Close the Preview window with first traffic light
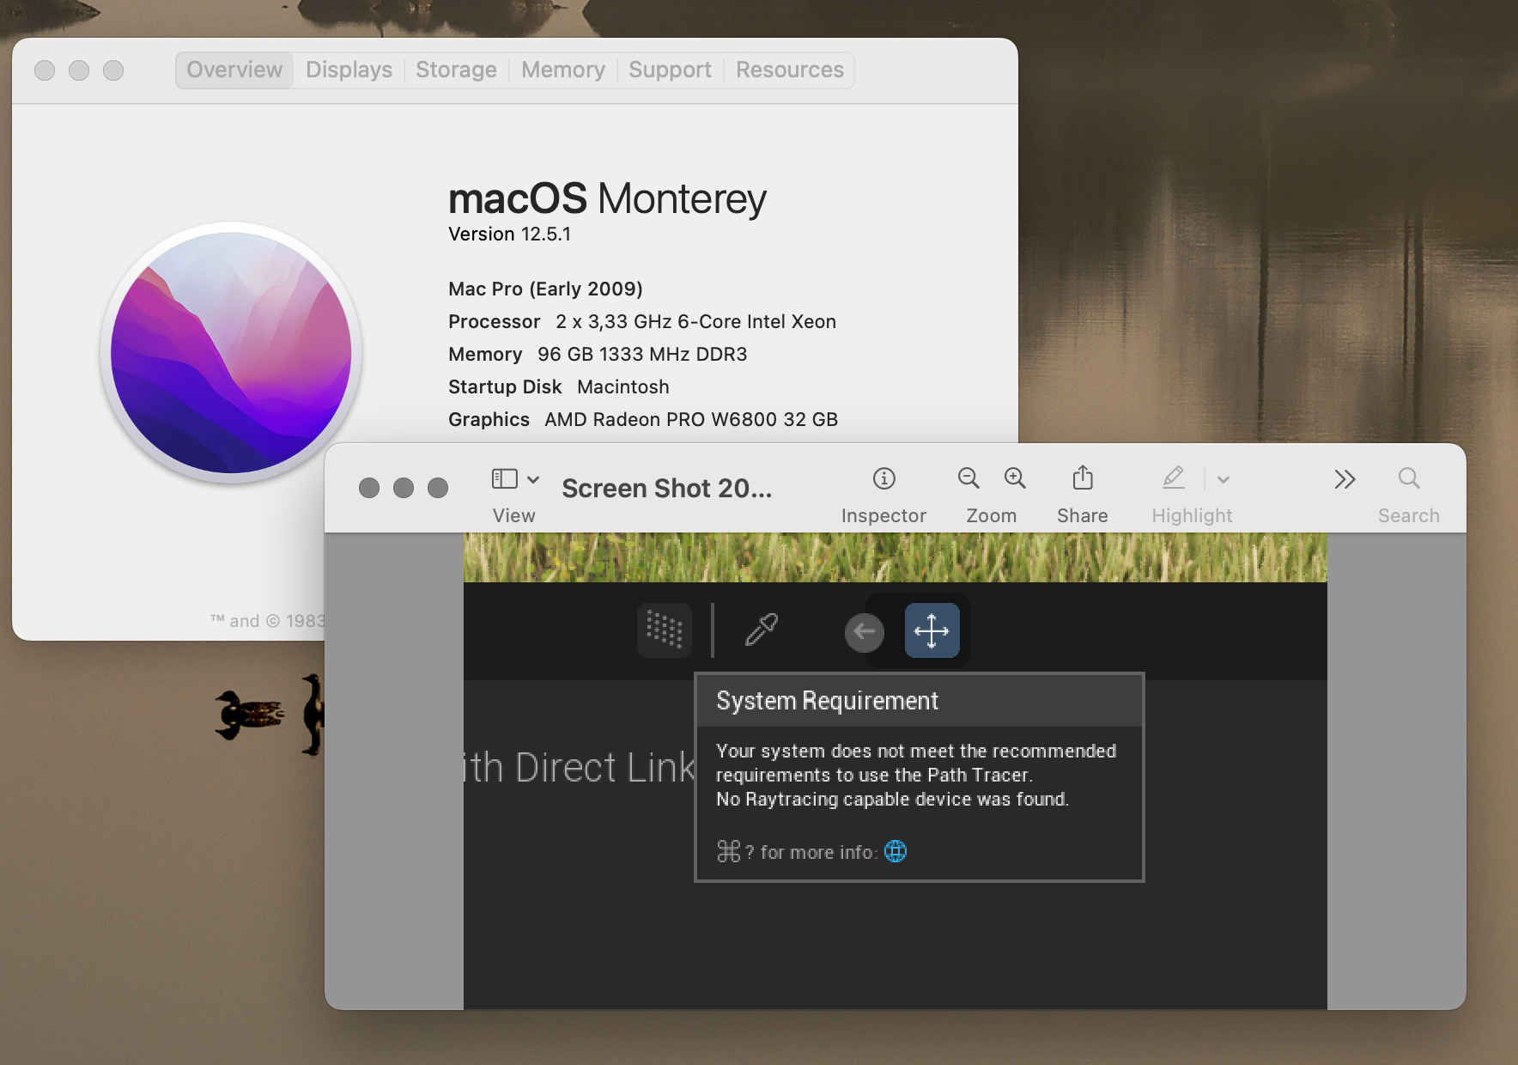The height and width of the screenshot is (1065, 1518). pyautogui.click(x=369, y=488)
